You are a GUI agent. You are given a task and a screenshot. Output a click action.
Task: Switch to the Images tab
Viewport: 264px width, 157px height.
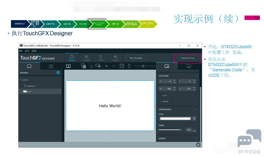pos(86,58)
